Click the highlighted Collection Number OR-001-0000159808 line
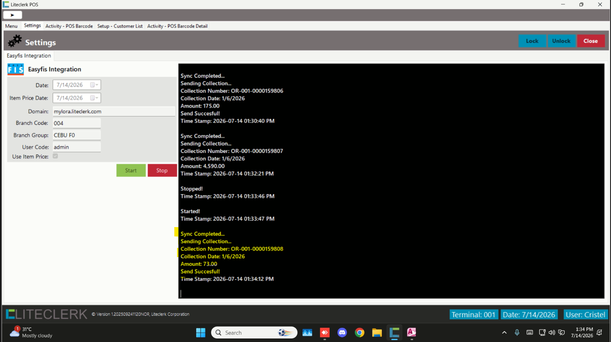The width and height of the screenshot is (611, 342). [232, 249]
